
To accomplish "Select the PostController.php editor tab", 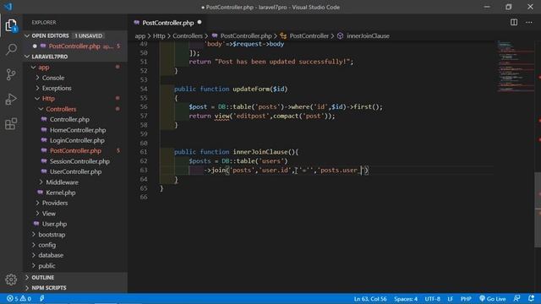I will (167, 23).
